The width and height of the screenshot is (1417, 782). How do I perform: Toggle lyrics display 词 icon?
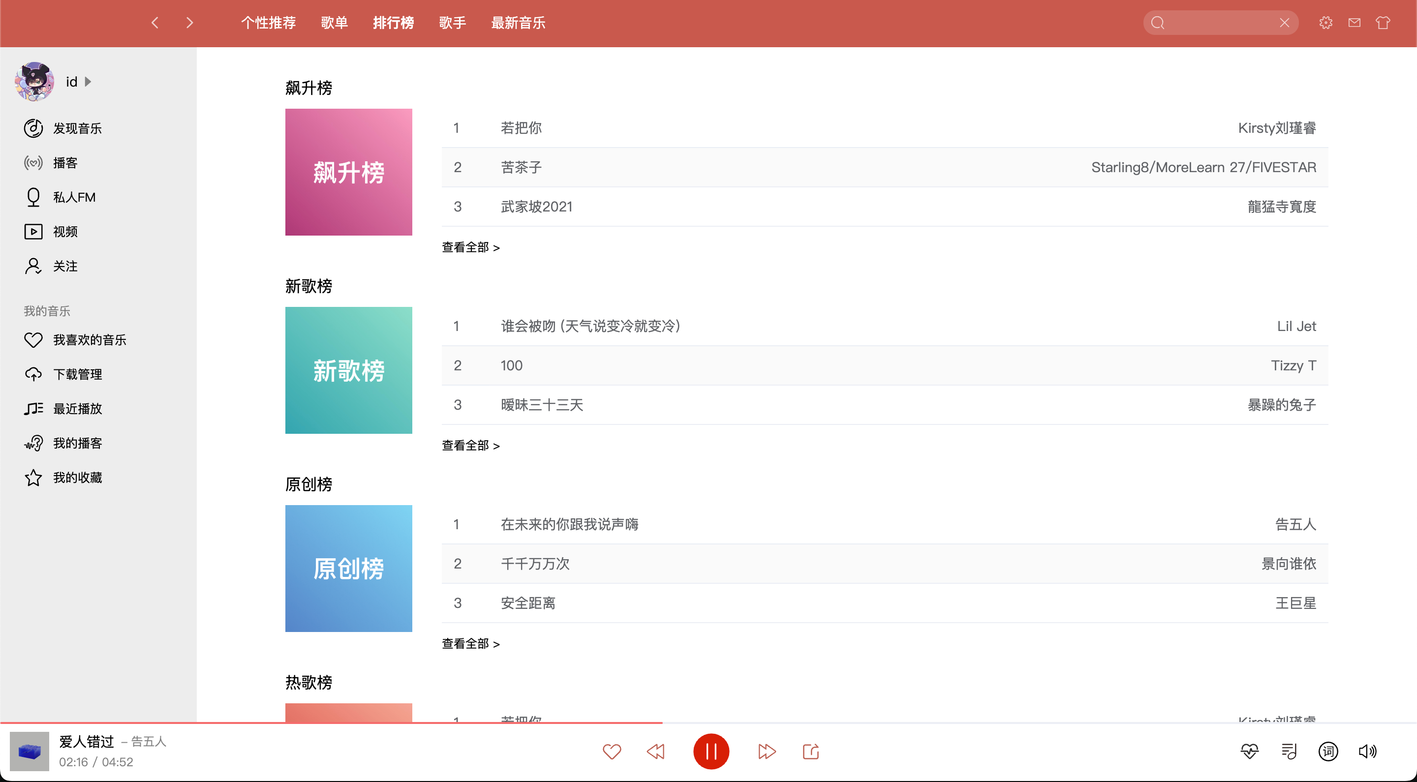(1328, 751)
